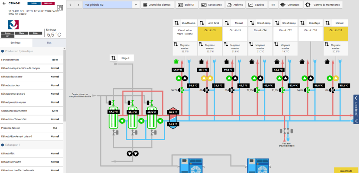Expand the Liste des OT side panel
This screenshot has width=359, height=173.
coord(356,109)
